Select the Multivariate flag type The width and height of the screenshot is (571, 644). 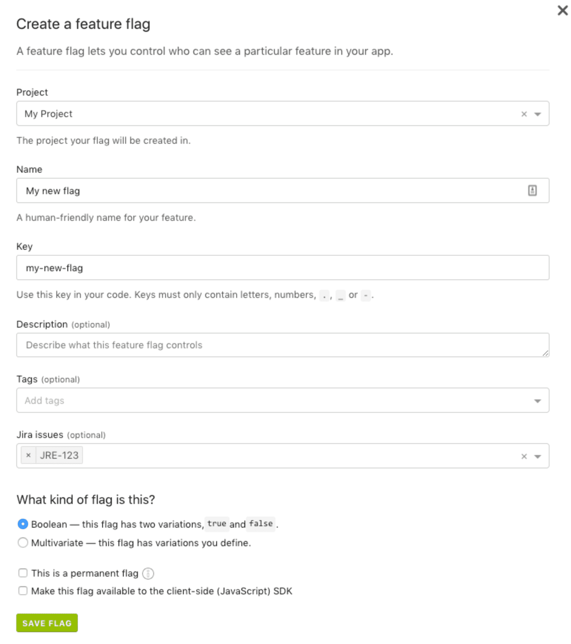click(23, 542)
